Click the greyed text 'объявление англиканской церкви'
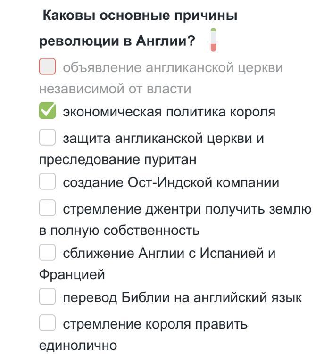This screenshot has width=332, height=354. (x=173, y=67)
